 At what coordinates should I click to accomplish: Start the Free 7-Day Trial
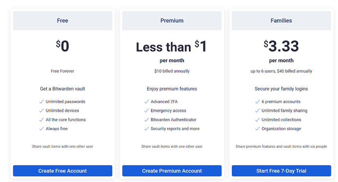281,171
